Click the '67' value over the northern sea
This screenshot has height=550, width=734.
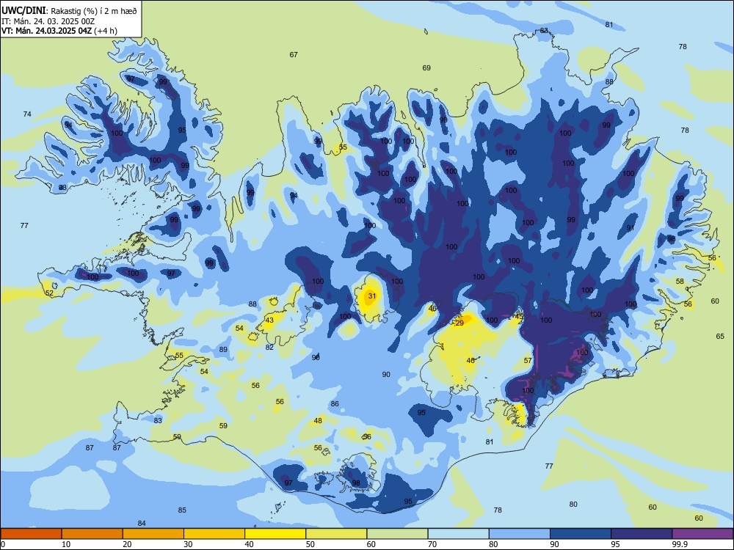click(294, 54)
